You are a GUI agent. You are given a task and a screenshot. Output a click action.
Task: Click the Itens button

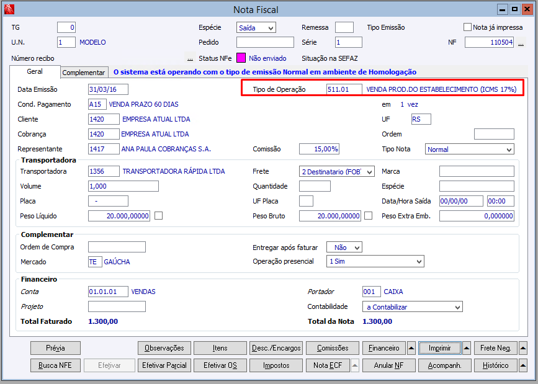tap(220, 348)
